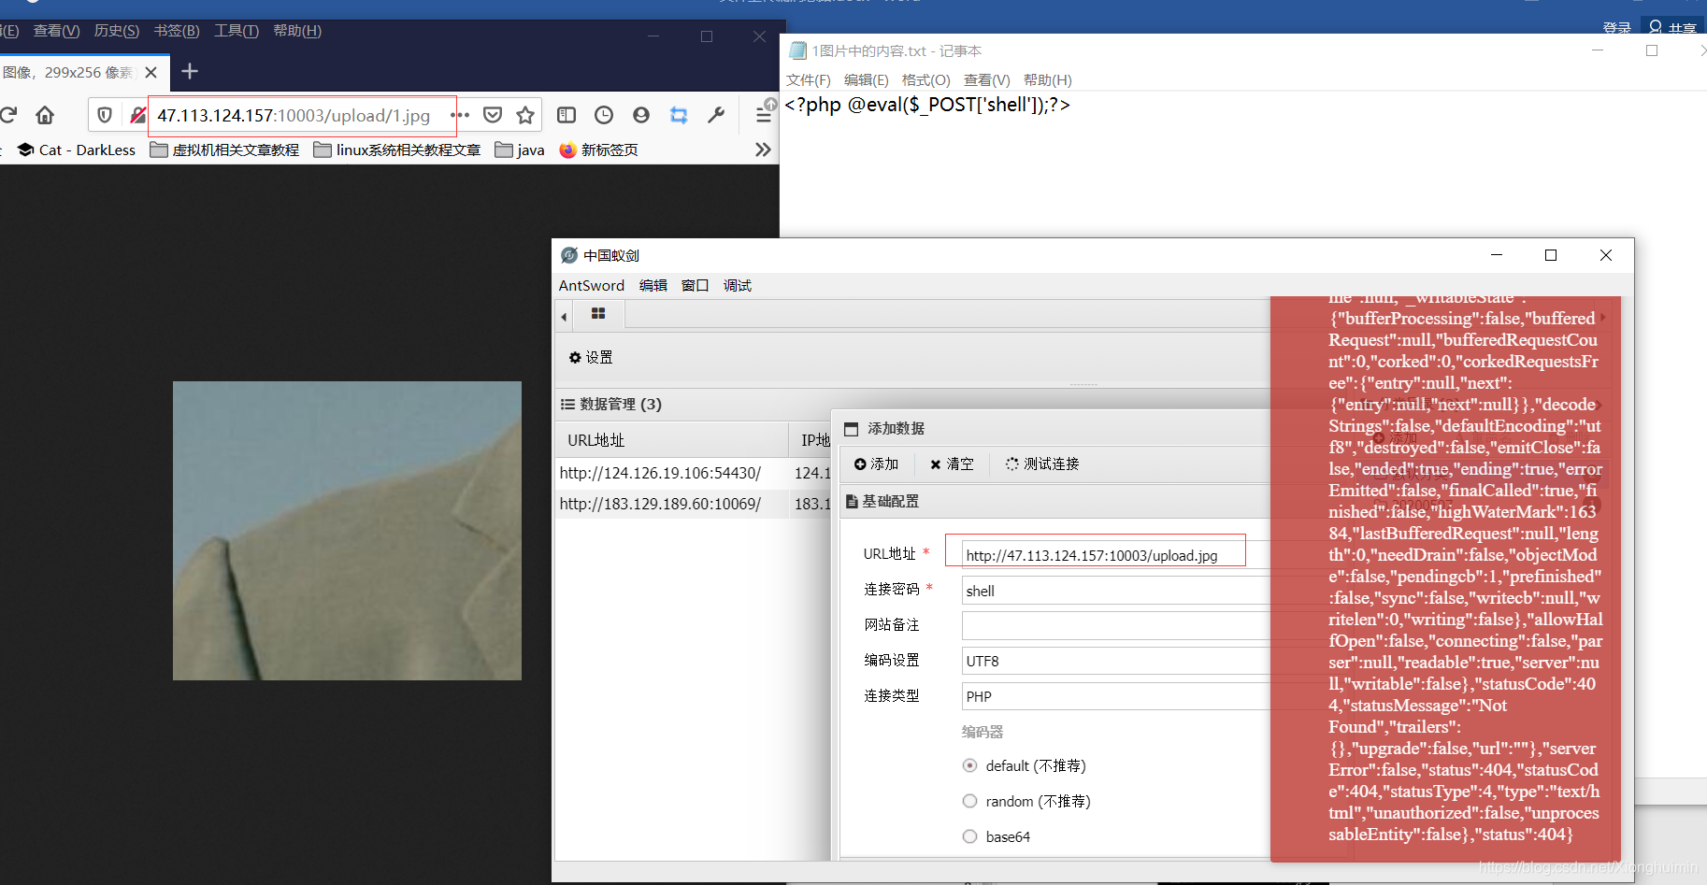This screenshot has height=885, width=1707.
Task: Open AntSword 设置 gear option
Action: pos(591,358)
